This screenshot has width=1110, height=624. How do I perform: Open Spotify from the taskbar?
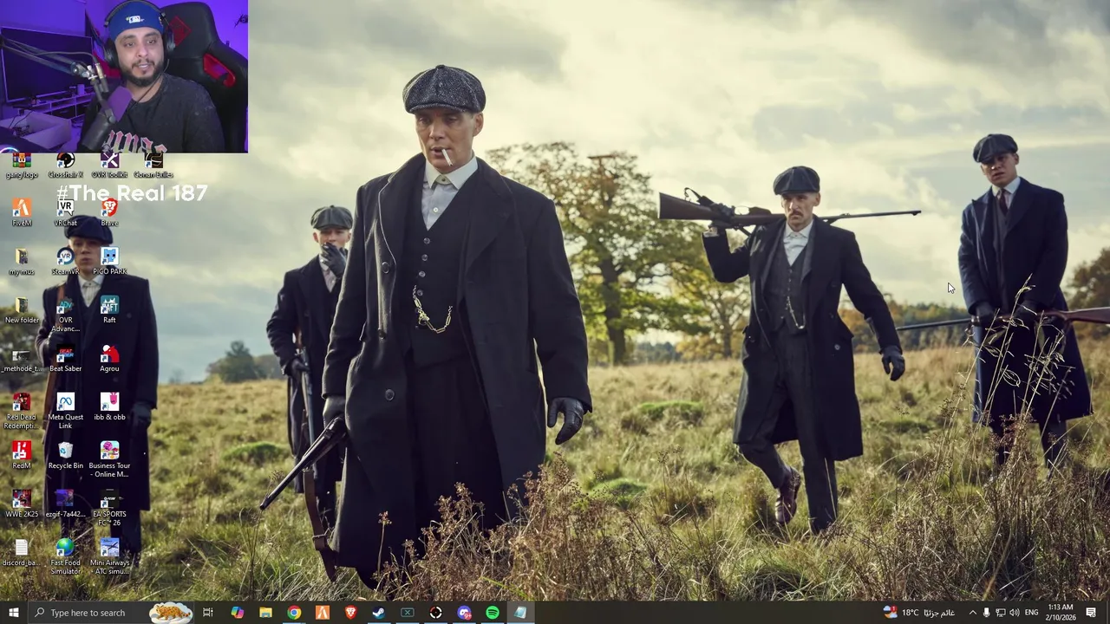493,613
